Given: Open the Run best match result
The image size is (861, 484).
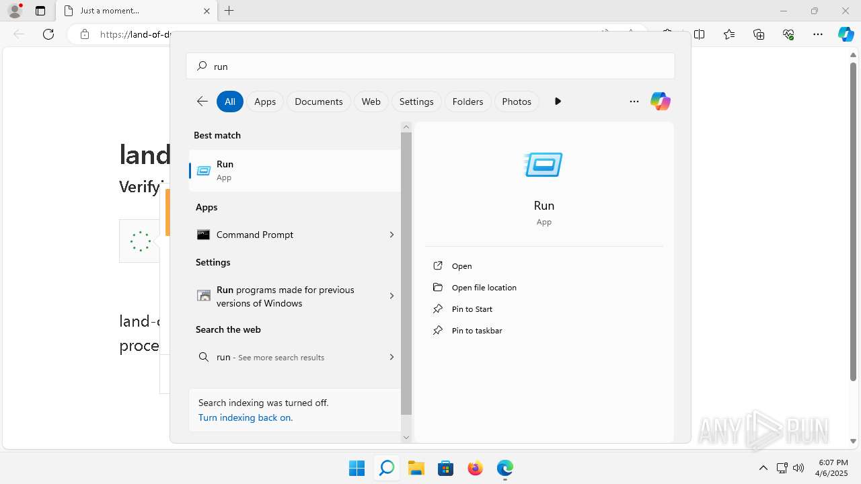Looking at the screenshot, I should click(295, 171).
